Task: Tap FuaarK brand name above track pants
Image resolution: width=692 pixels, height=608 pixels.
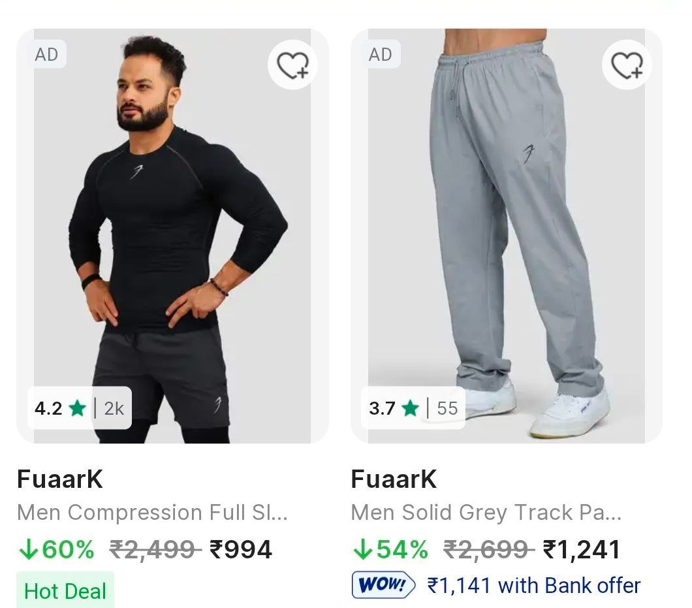Action: (394, 479)
